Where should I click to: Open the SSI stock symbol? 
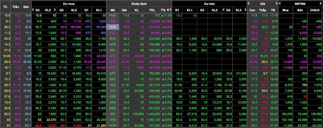coord(113,114)
